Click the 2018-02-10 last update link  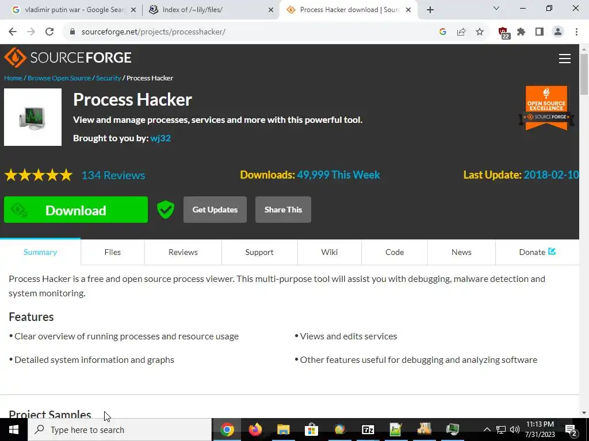[x=551, y=175]
